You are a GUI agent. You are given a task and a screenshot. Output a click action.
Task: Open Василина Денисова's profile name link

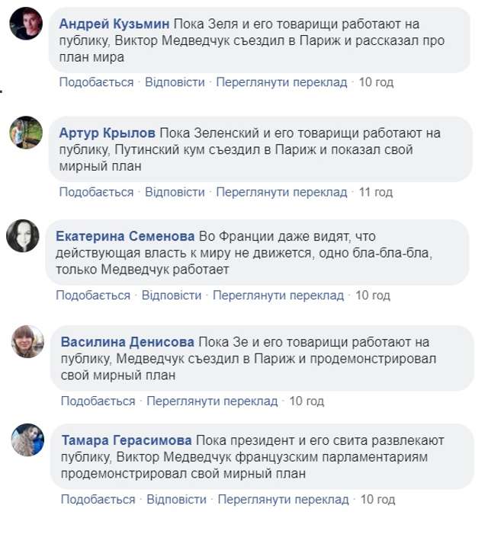[127, 341]
